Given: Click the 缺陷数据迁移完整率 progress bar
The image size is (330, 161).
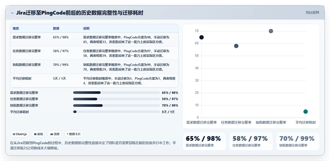Looking at the screenshot, I should [116, 106].
